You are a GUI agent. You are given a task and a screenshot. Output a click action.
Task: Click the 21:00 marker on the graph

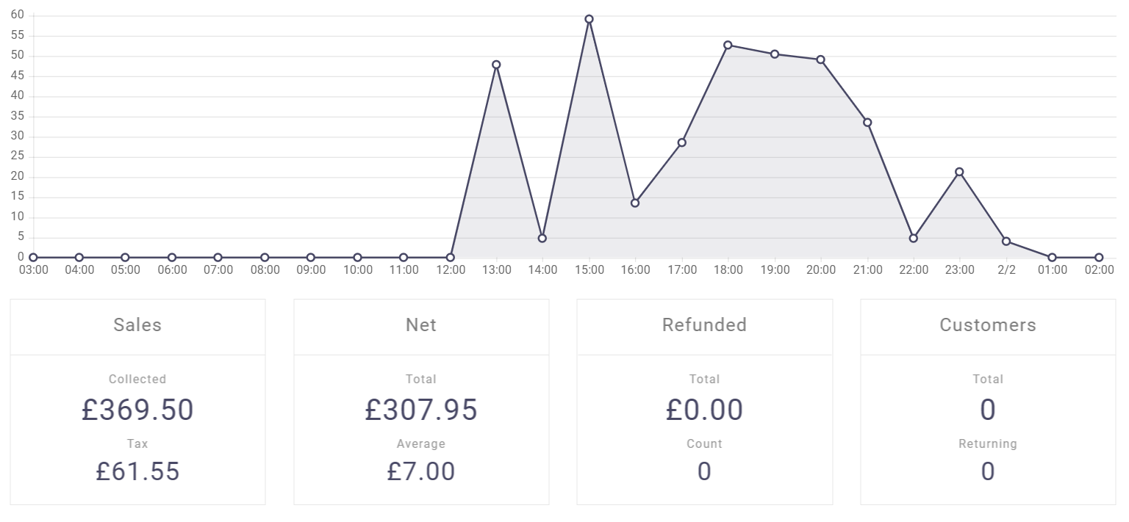(867, 123)
